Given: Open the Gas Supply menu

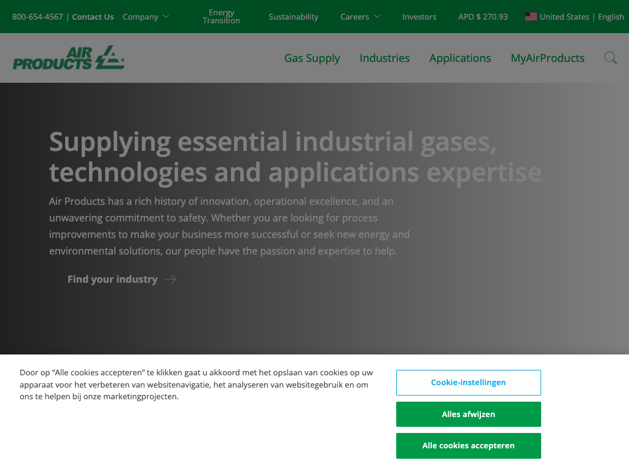Looking at the screenshot, I should click(x=312, y=58).
